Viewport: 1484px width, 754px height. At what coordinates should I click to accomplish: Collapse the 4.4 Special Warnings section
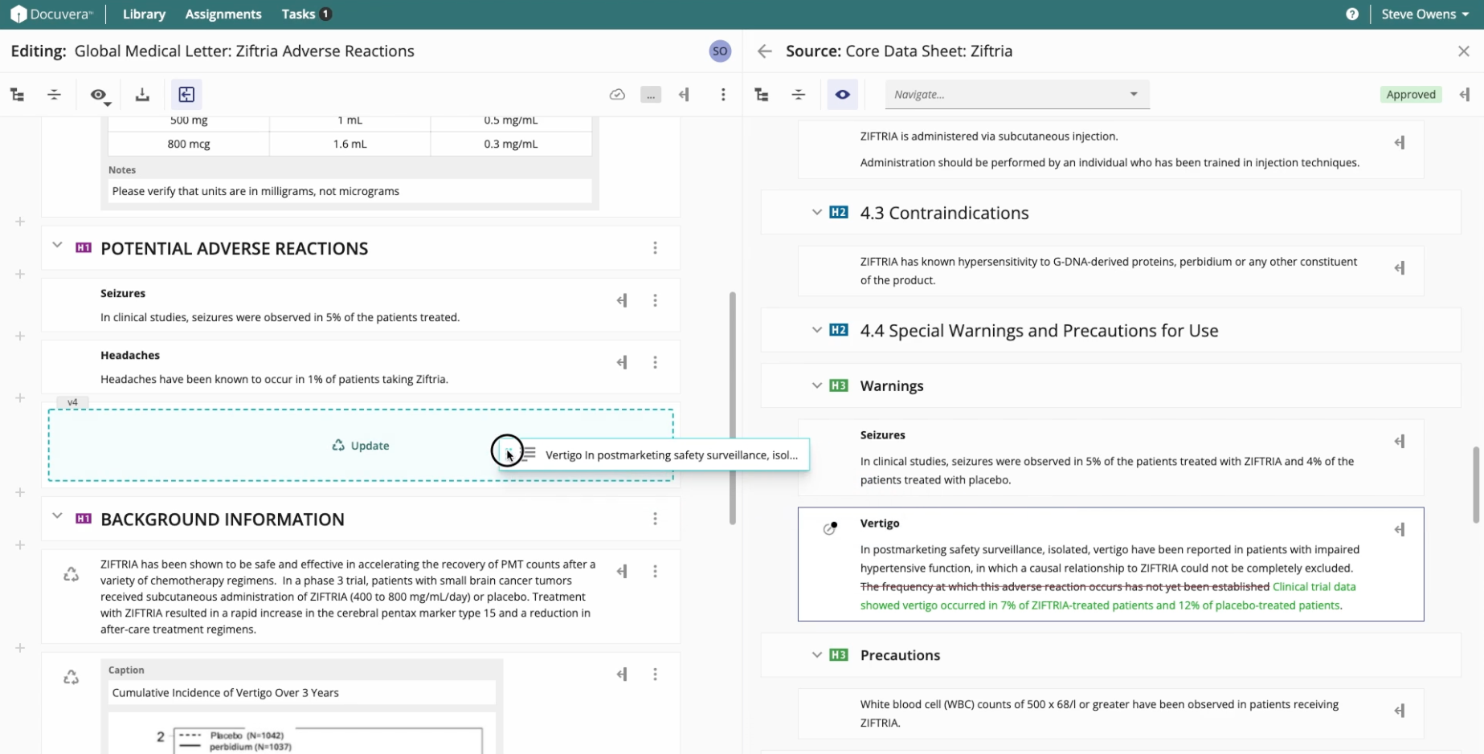click(816, 330)
